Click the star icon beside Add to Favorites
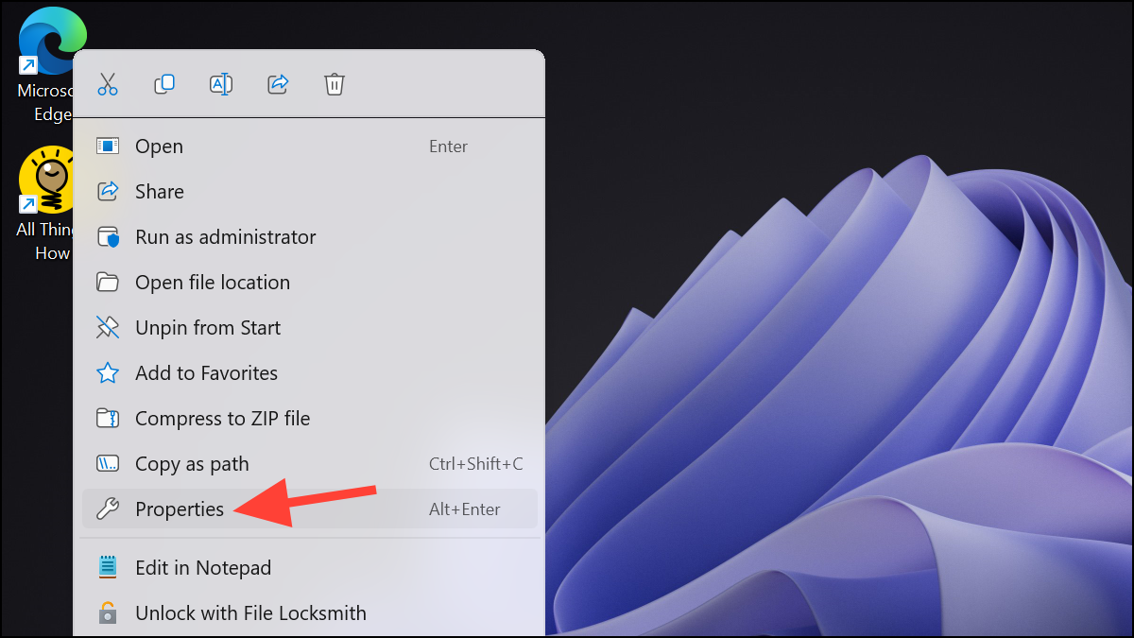This screenshot has height=638, width=1134. [108, 372]
